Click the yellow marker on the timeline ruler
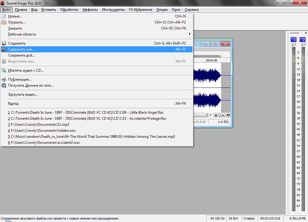This screenshot has width=308, height=222. tap(220, 56)
